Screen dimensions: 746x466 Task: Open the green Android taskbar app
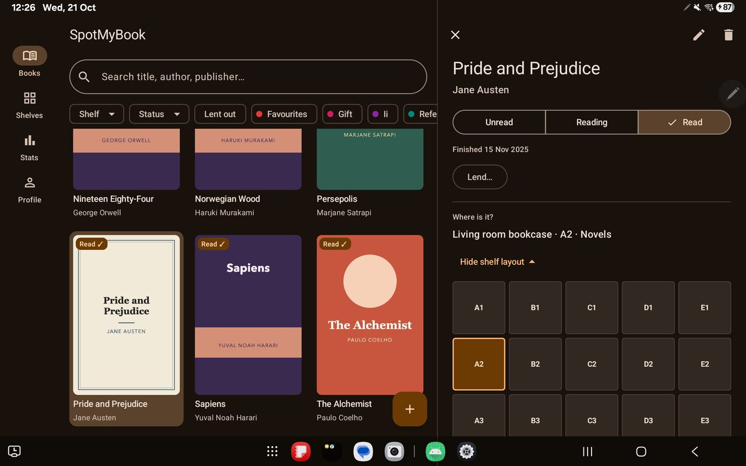[x=435, y=451]
